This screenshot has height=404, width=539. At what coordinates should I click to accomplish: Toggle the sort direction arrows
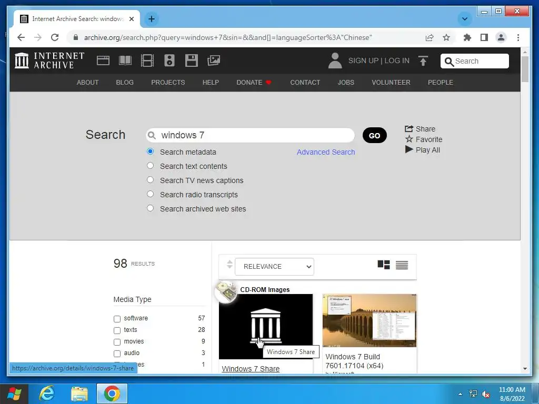point(229,265)
